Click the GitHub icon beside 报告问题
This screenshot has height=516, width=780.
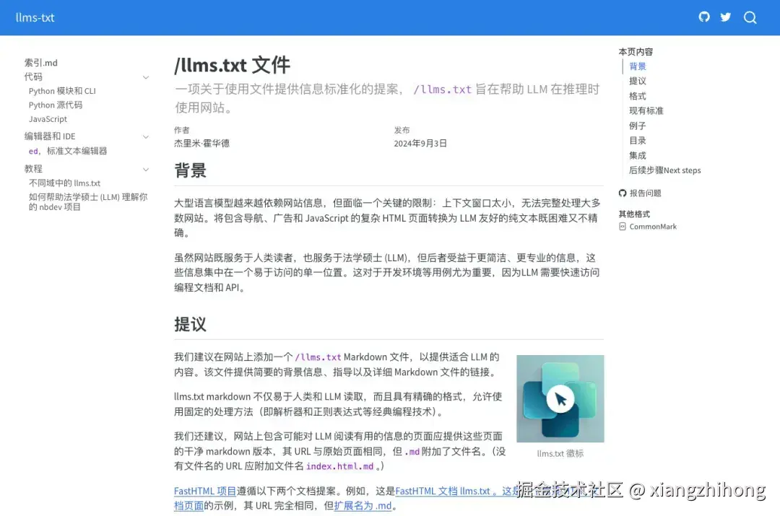click(x=623, y=193)
